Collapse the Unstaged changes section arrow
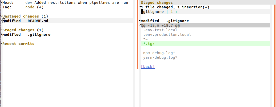The image size is (276, 107). (1, 16)
